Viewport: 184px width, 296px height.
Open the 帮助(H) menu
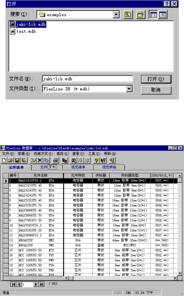110,154
